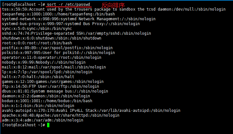Screen dimensions: 233x134
Task: Click the sshd Privilege-separated SSH line
Action: click(76, 33)
